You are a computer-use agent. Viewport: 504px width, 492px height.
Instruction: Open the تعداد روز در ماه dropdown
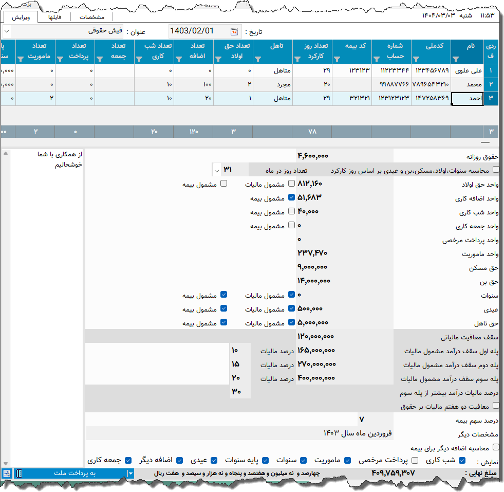(x=216, y=170)
